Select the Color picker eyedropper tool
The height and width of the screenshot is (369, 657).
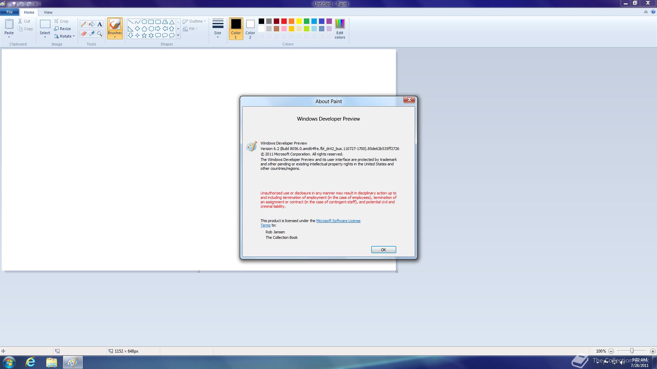(x=92, y=34)
